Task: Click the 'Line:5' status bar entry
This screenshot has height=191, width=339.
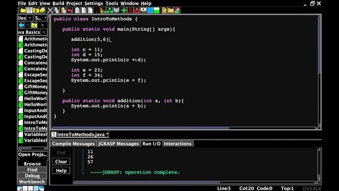Action: 224,188
